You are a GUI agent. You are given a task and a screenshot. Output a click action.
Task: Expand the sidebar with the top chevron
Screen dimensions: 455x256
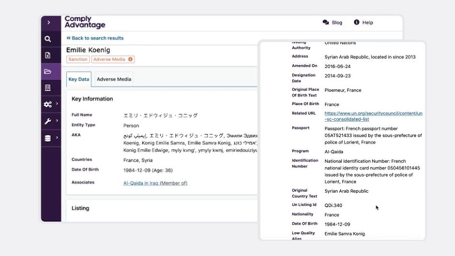(49, 23)
